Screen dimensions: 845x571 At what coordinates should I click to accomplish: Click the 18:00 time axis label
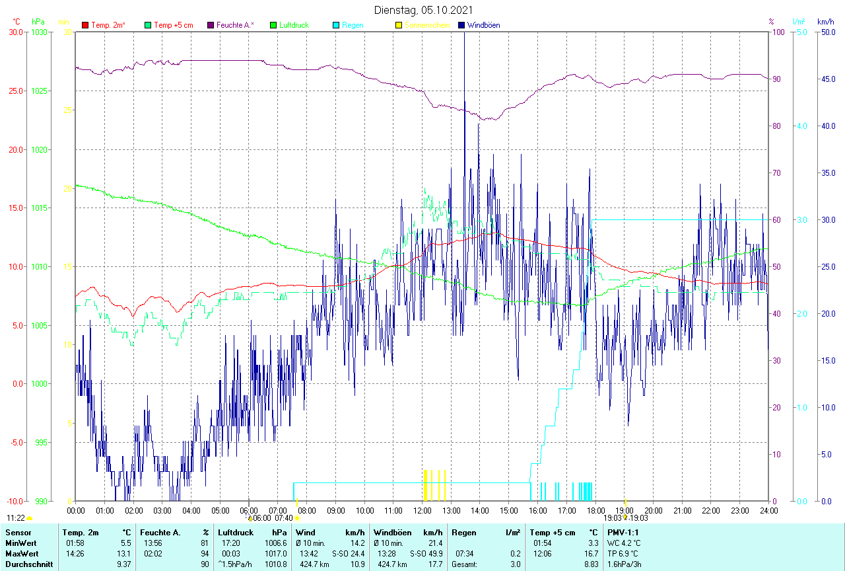[x=595, y=510]
